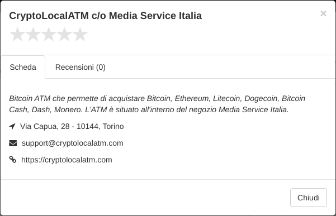Click the italic ATM description text

coord(157,104)
